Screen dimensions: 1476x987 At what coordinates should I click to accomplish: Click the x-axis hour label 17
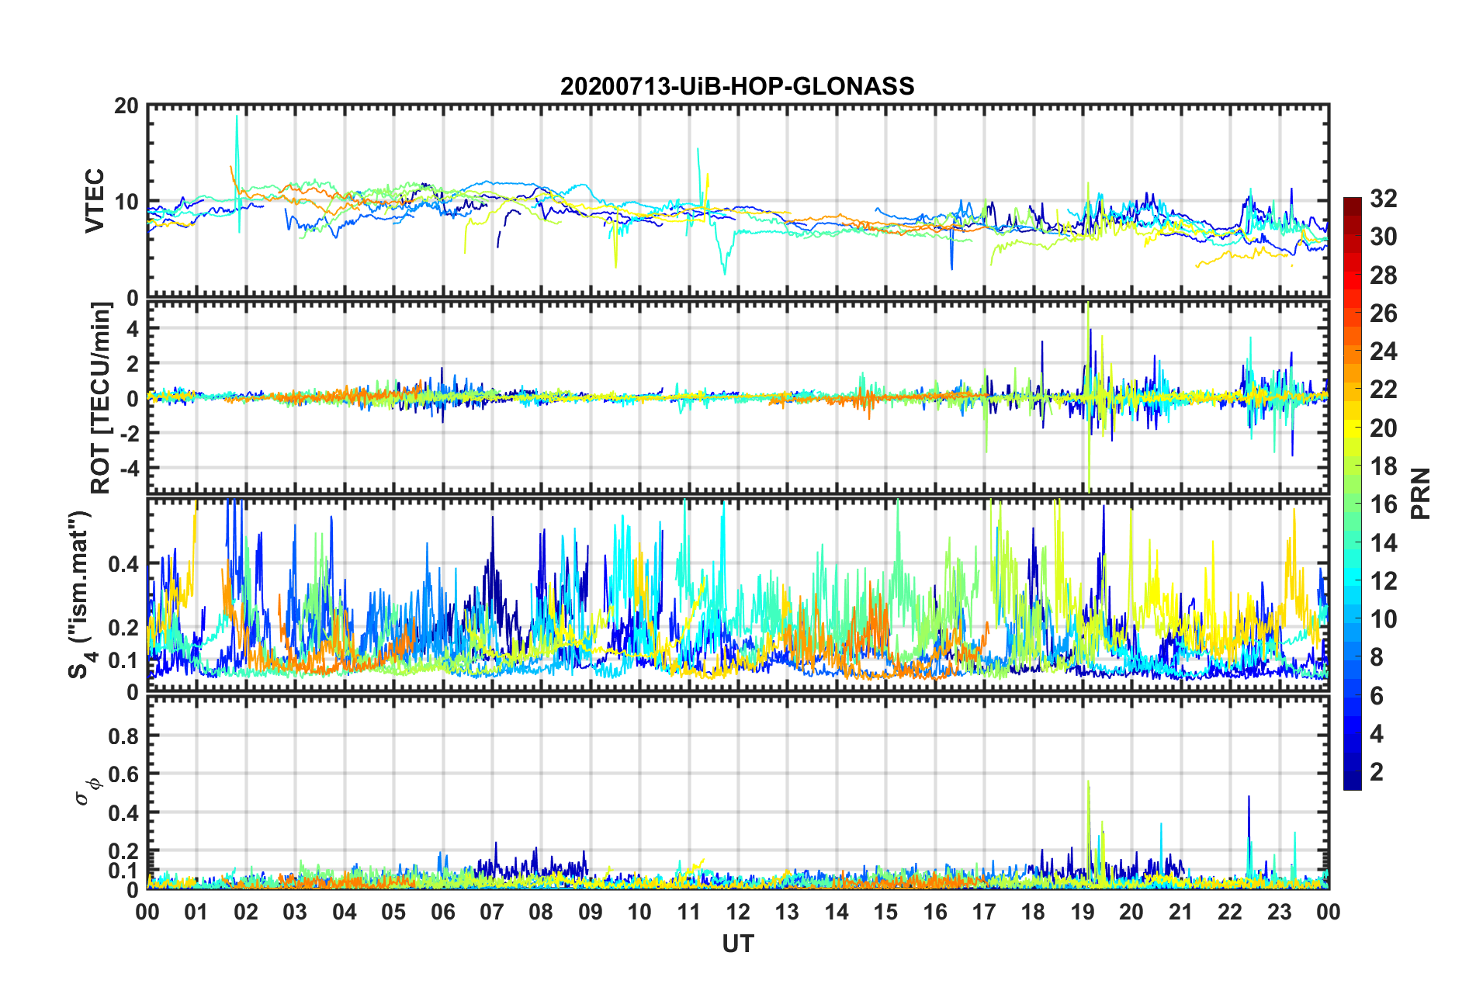(x=984, y=912)
